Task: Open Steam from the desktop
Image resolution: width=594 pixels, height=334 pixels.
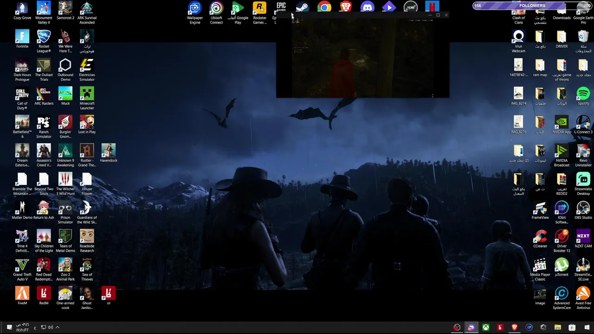Action: coord(303,7)
